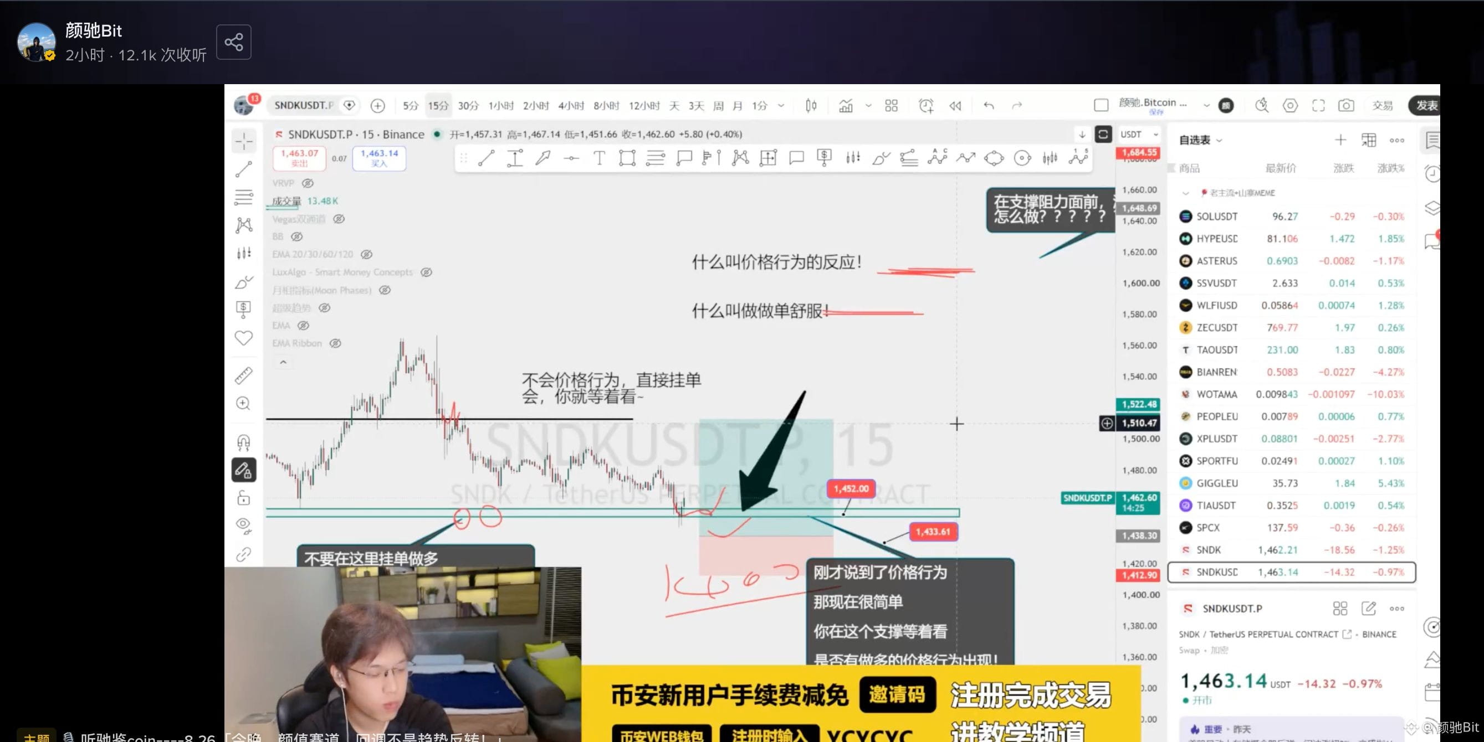This screenshot has width=1484, height=742.
Task: Select the arrow drawing tool in favorites bar
Action: (543, 157)
